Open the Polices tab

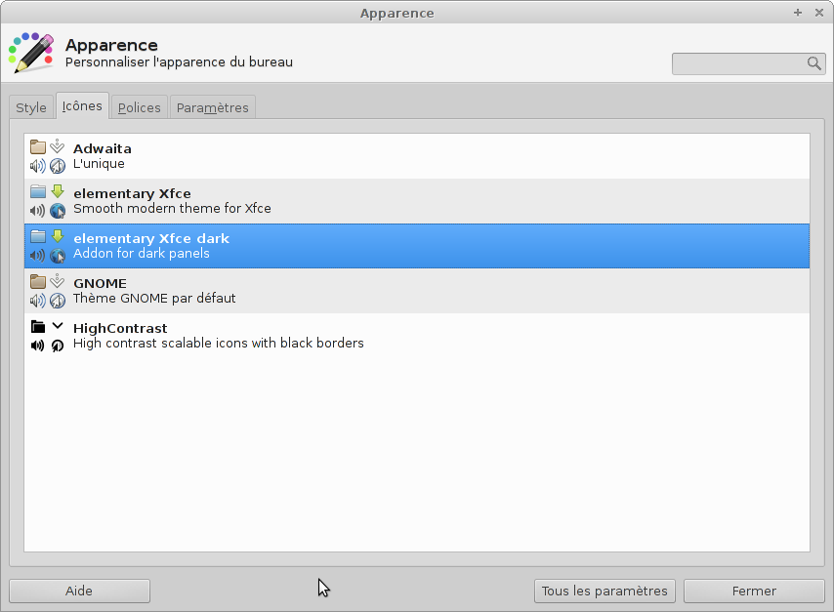click(140, 107)
